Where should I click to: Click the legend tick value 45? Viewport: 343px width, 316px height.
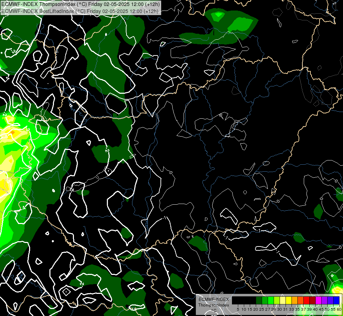coord(322,309)
